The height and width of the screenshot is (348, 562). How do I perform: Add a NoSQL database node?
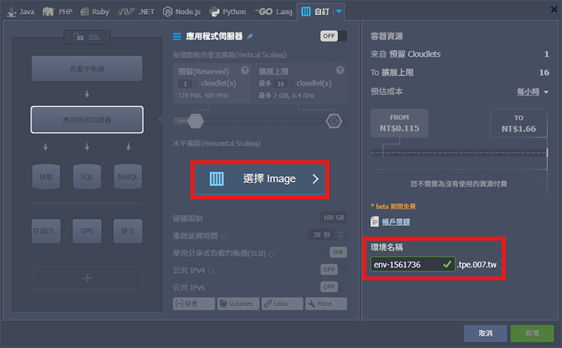coord(128,177)
